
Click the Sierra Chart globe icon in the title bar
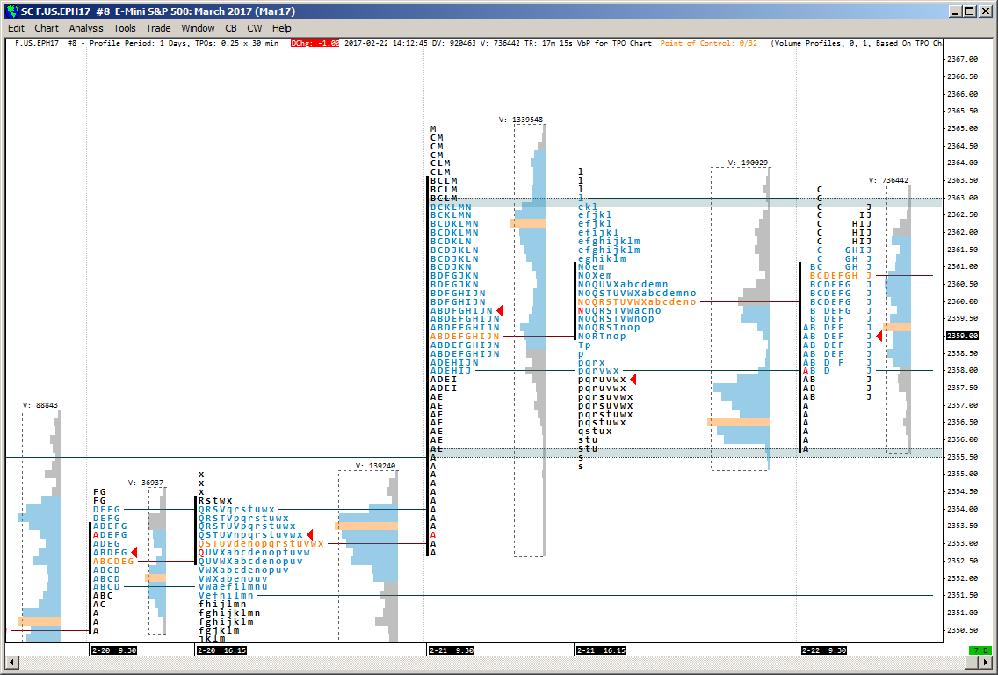(x=11, y=11)
